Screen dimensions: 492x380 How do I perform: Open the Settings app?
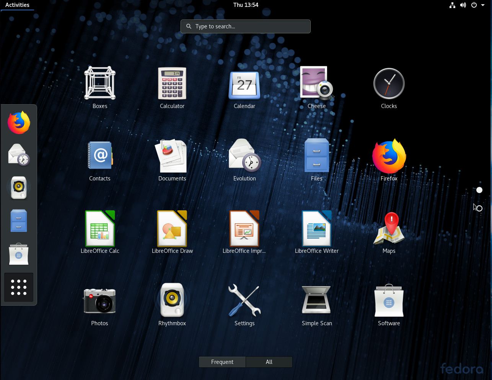[244, 305]
